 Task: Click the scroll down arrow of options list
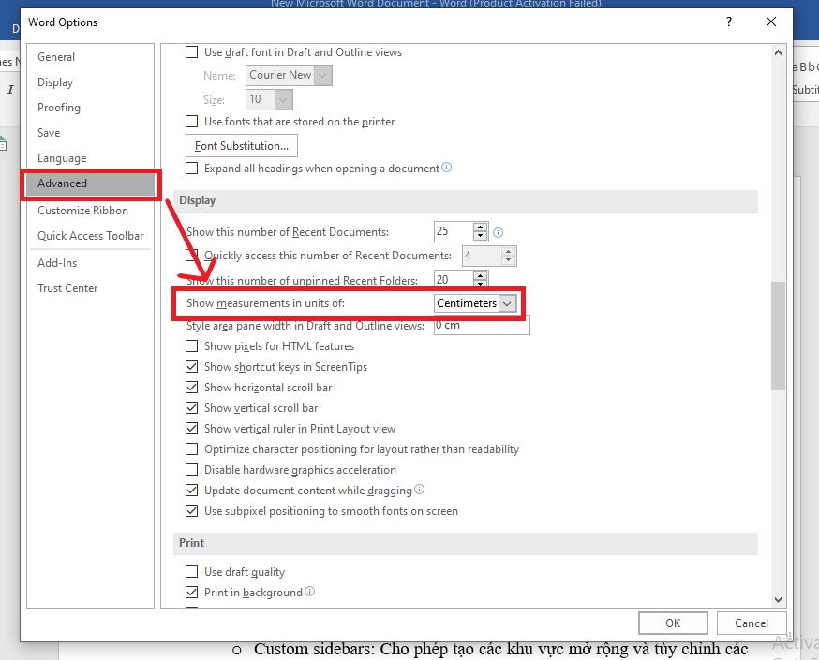(x=778, y=599)
